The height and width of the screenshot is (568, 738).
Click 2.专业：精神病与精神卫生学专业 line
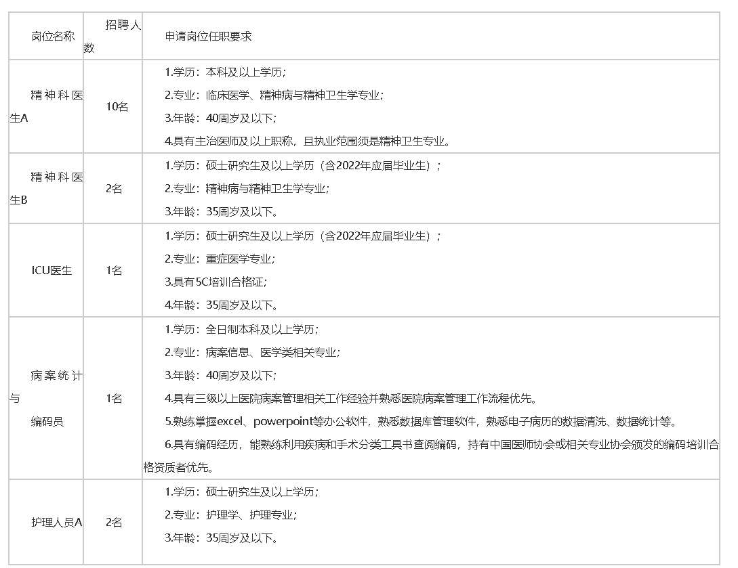tap(247, 189)
